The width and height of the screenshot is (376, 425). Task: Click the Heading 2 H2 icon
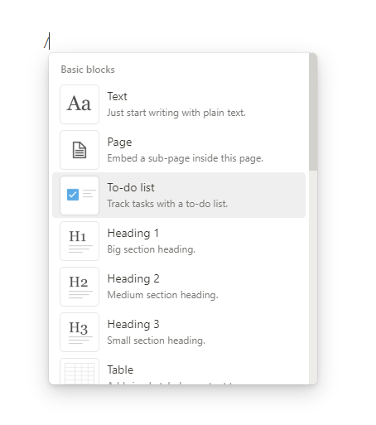[x=80, y=287]
